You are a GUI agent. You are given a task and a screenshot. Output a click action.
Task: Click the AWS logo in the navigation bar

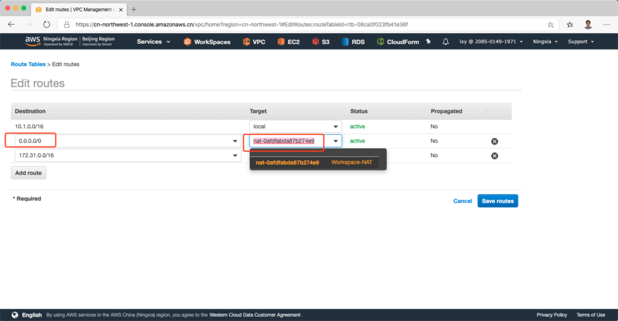pos(33,42)
